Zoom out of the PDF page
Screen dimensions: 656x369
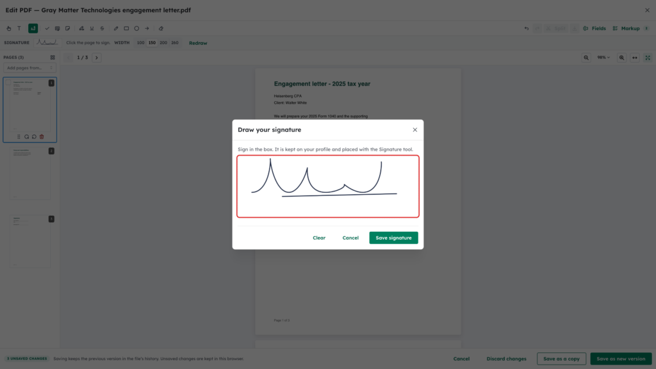click(x=586, y=58)
